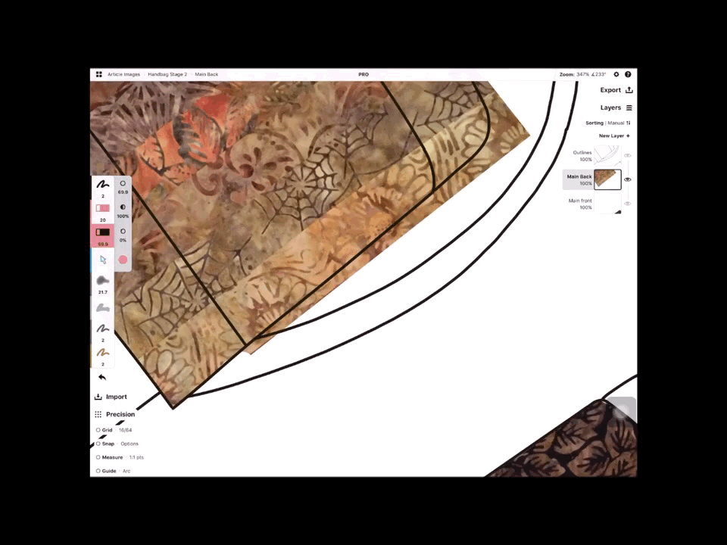
Task: Show the Outlines layer
Action: (627, 155)
